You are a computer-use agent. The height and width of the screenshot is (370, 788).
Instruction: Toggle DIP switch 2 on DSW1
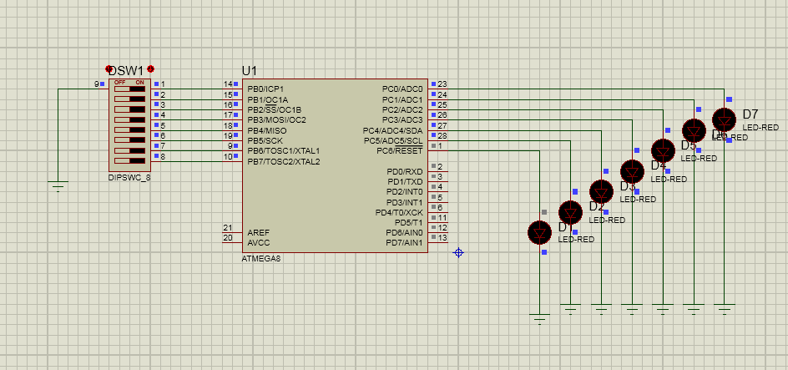pos(129,99)
